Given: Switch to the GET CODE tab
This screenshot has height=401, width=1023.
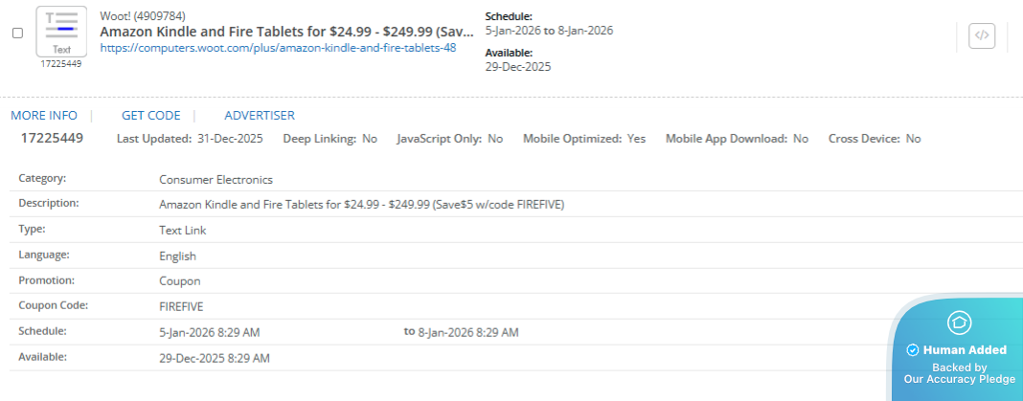Looking at the screenshot, I should coord(150,116).
